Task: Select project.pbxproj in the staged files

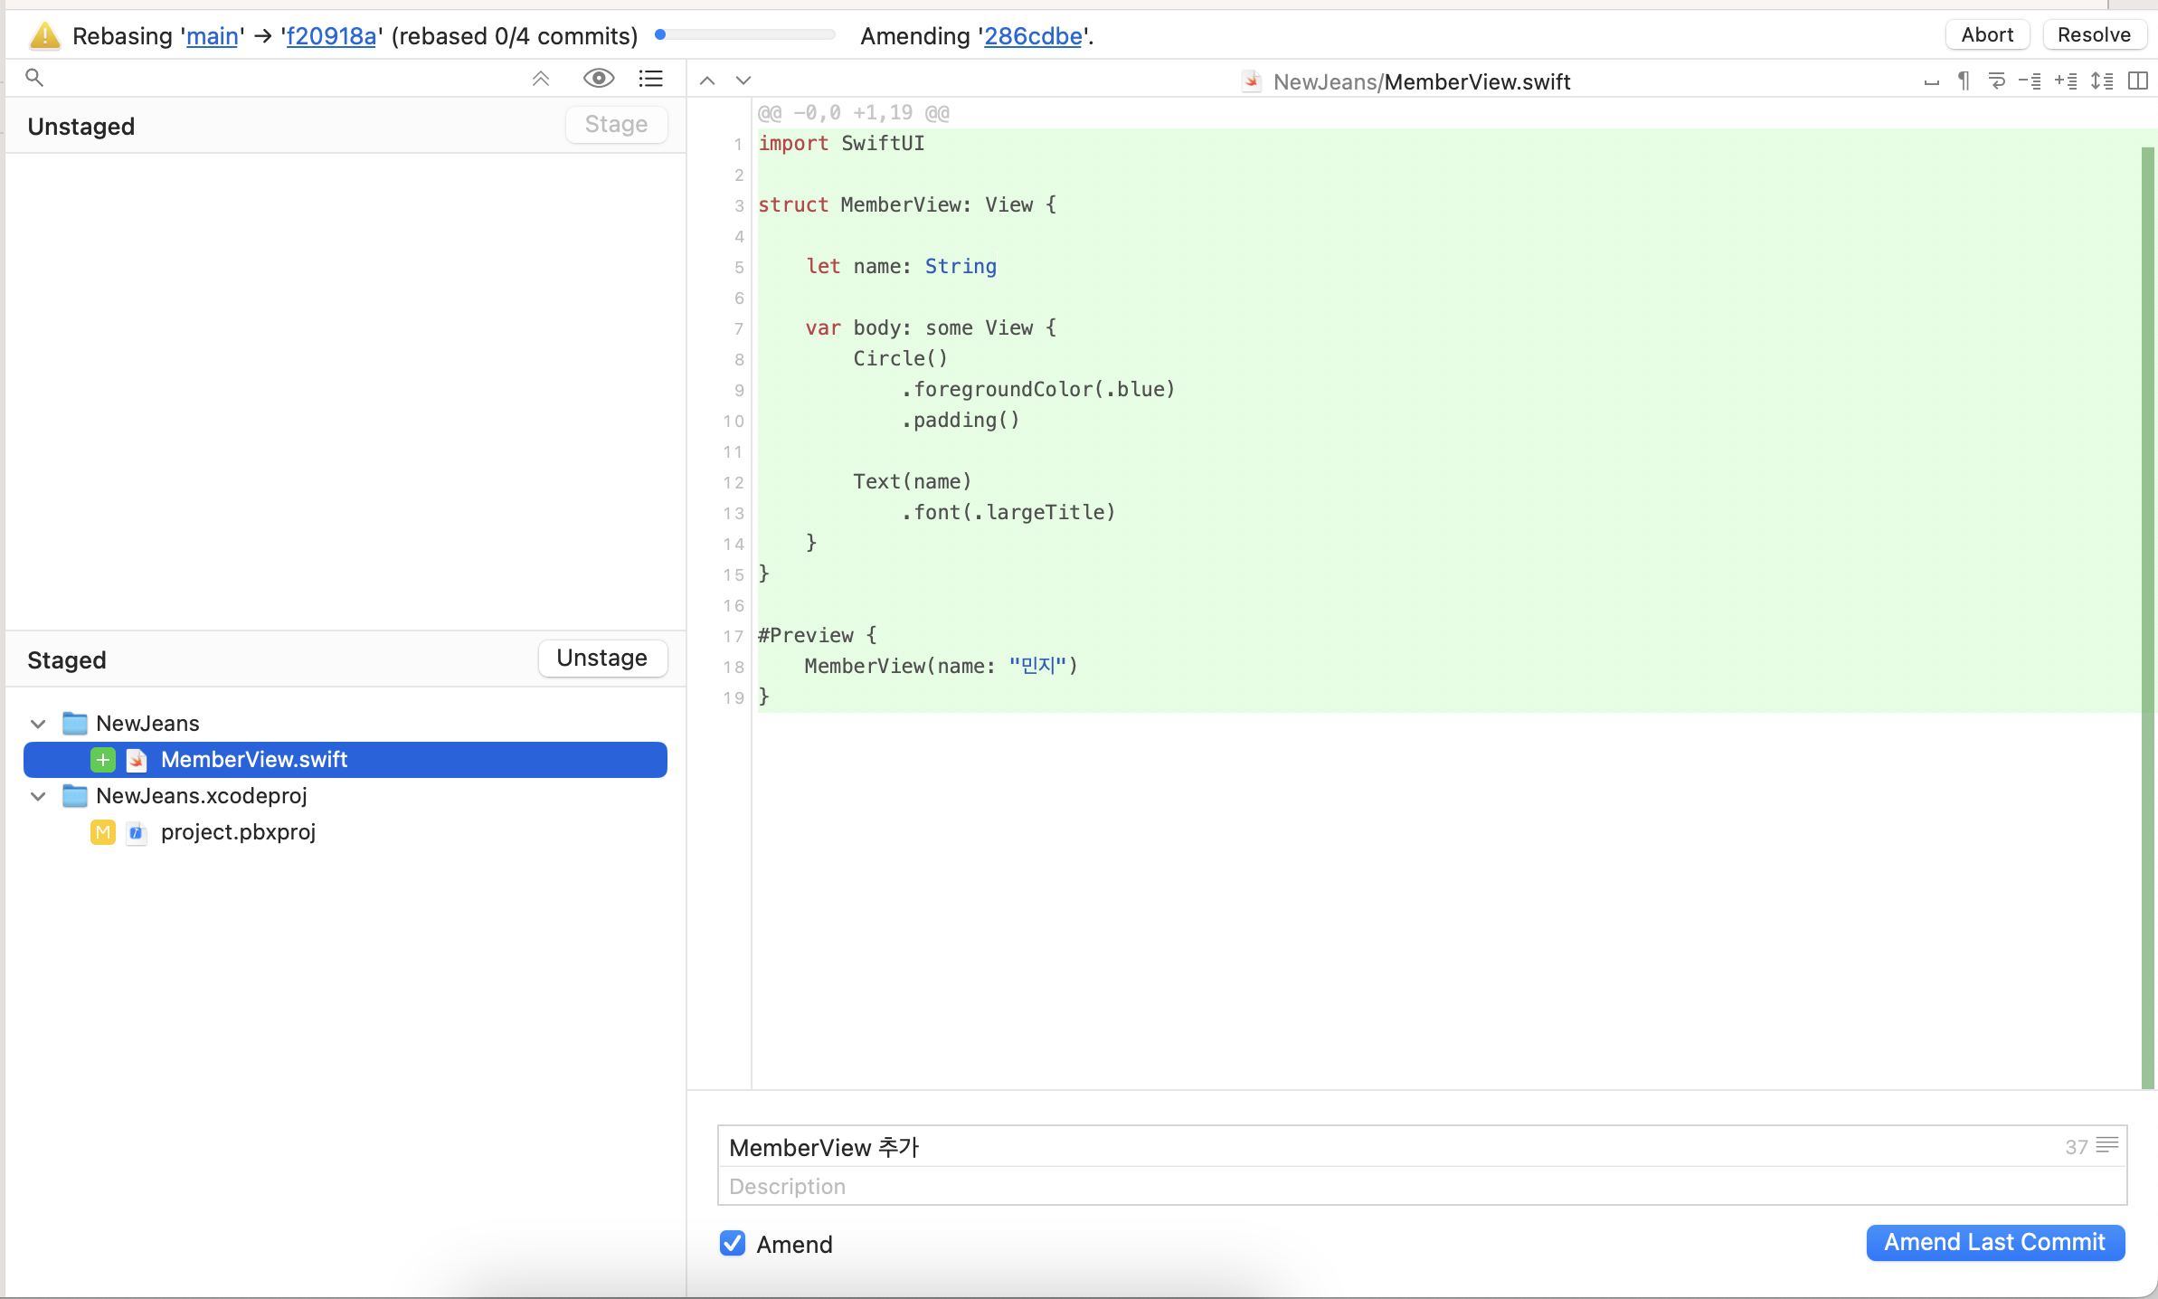Action: (x=238, y=832)
